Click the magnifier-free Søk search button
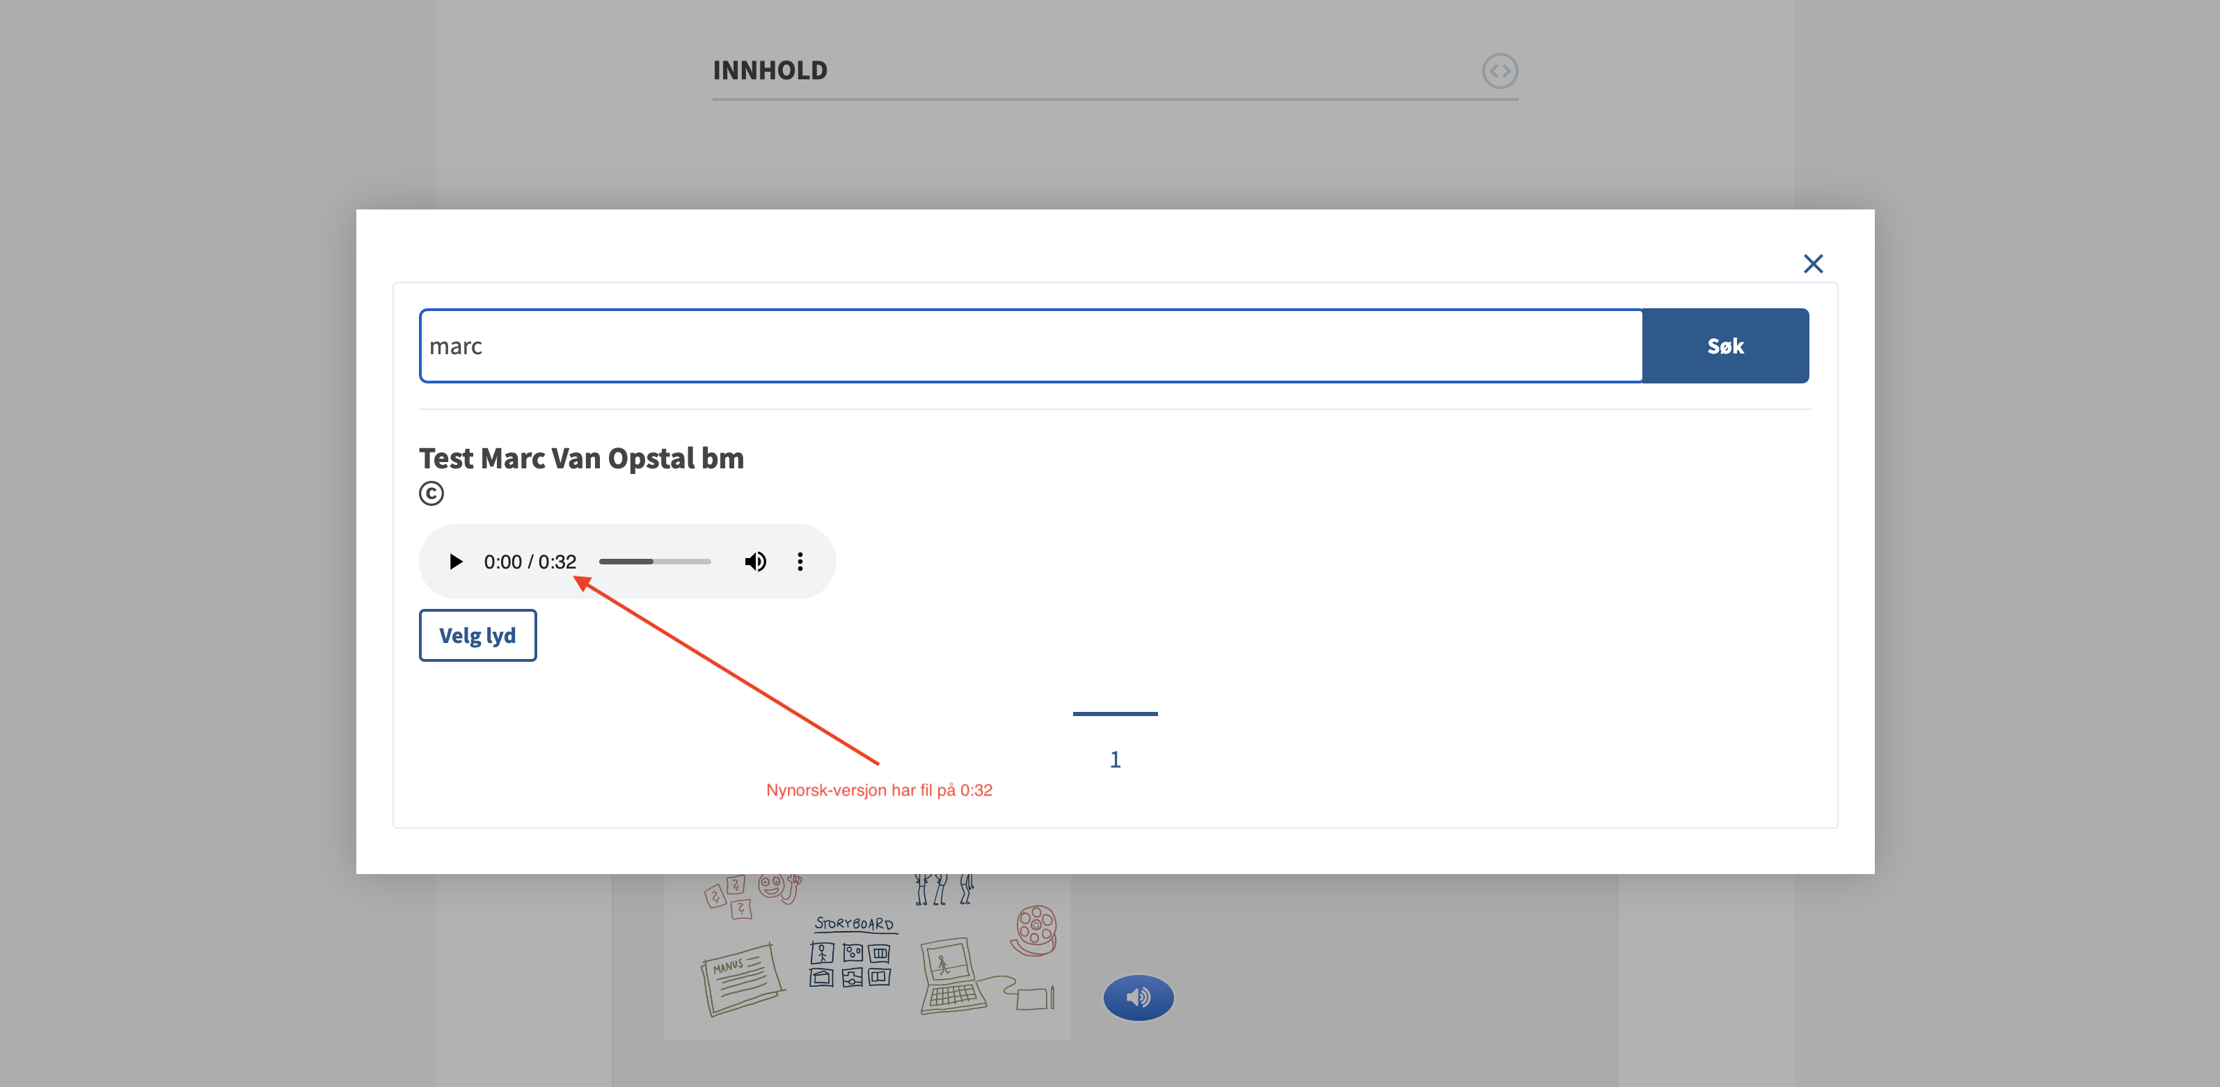 coord(1725,344)
